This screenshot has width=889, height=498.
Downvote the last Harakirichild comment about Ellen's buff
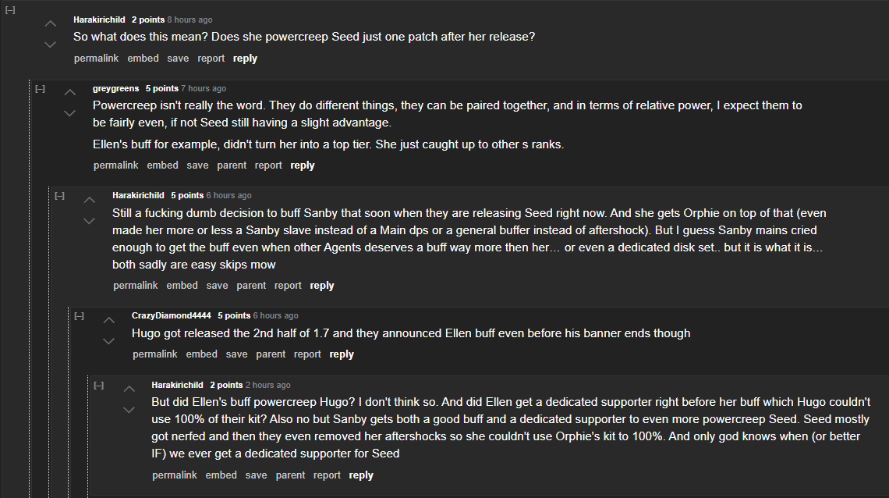pos(129,409)
